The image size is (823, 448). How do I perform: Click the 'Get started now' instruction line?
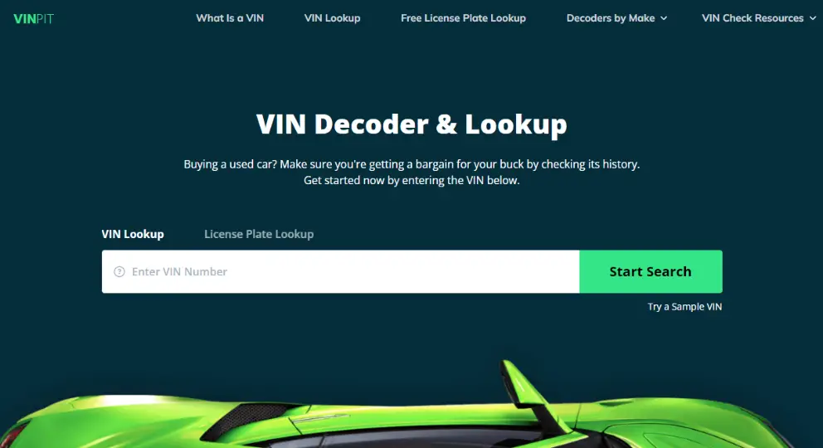point(411,181)
